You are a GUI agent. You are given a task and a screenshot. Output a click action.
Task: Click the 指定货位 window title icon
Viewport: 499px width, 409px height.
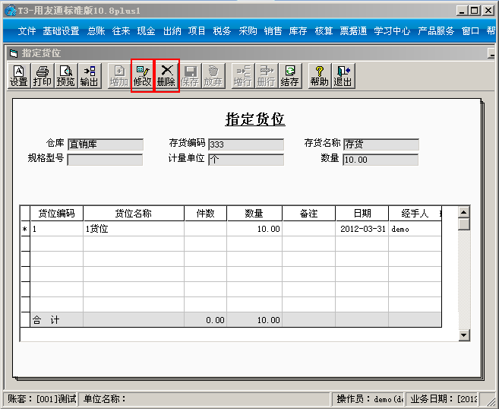[14, 53]
